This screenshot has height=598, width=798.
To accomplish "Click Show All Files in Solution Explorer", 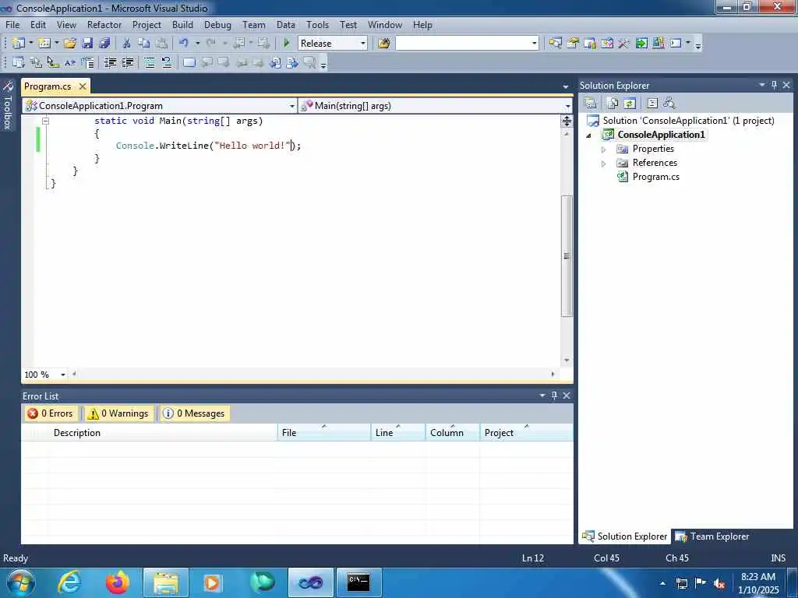I will click(x=613, y=104).
